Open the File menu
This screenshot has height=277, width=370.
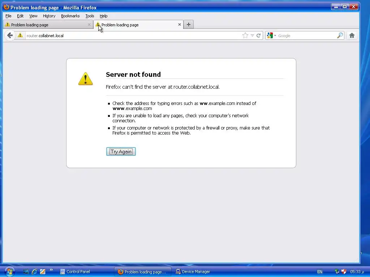pyautogui.click(x=8, y=16)
